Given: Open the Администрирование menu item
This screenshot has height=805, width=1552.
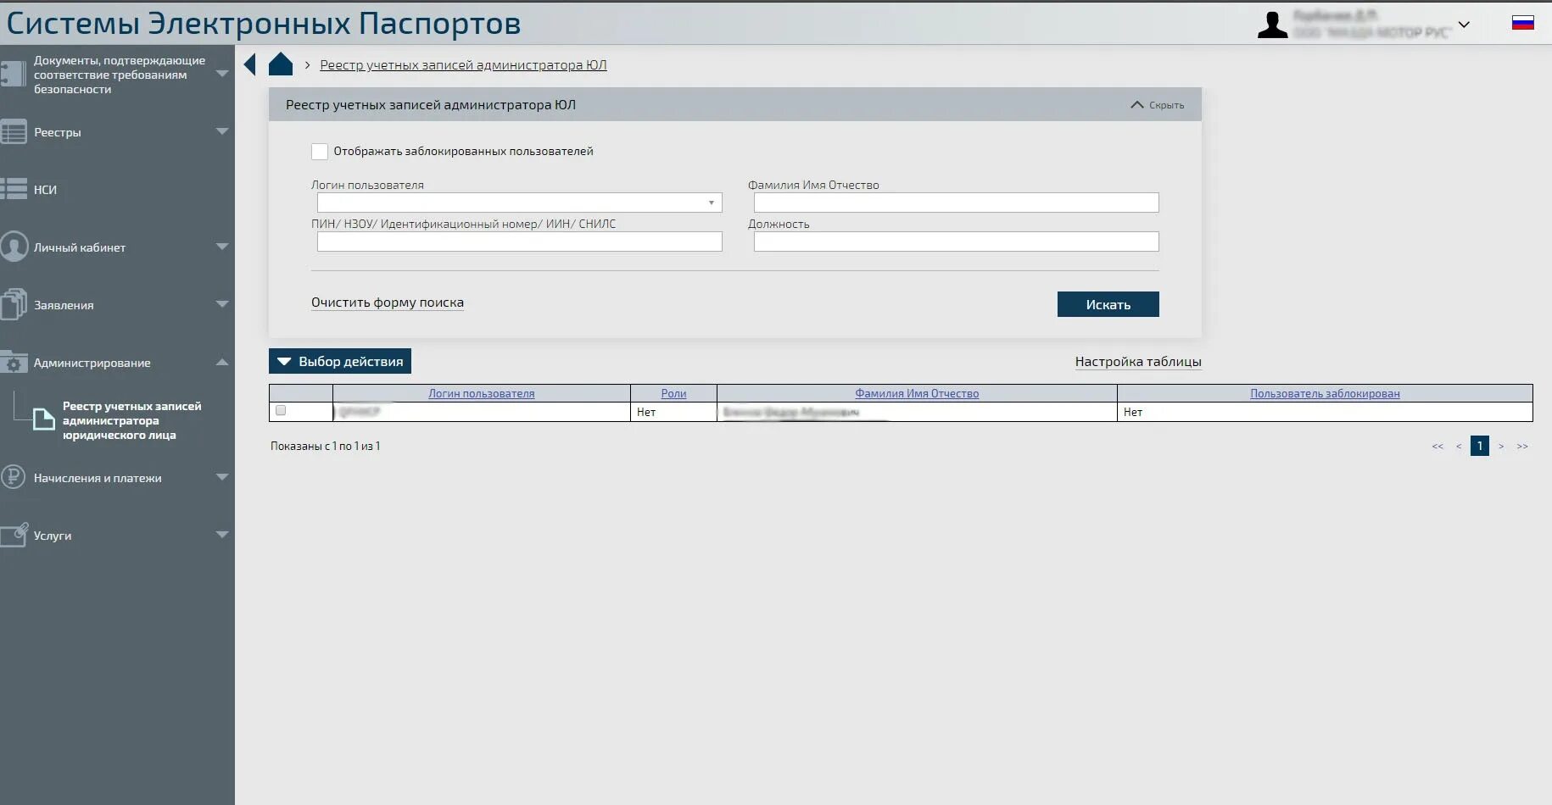Looking at the screenshot, I should (x=92, y=363).
